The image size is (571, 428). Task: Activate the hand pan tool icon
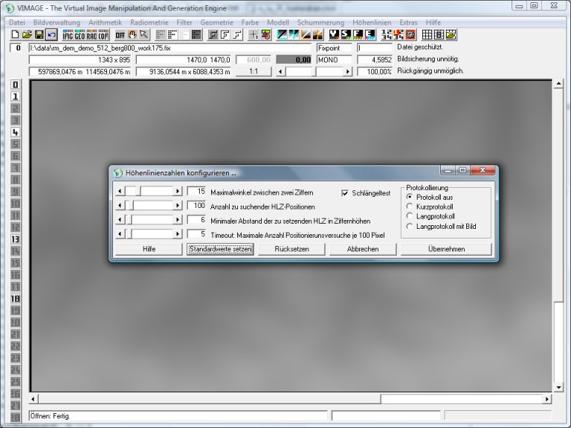click(132, 35)
